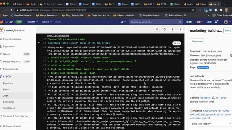232x130 pixels.
Task: Open GitLab issues counter icon
Action: pos(188,22)
